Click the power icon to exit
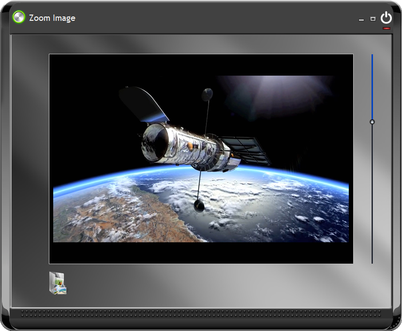The width and height of the screenshot is (402, 331). pyautogui.click(x=386, y=18)
